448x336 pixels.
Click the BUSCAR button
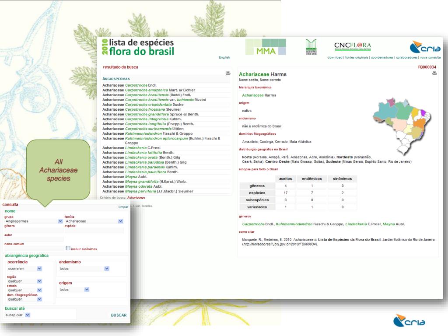click(x=119, y=315)
